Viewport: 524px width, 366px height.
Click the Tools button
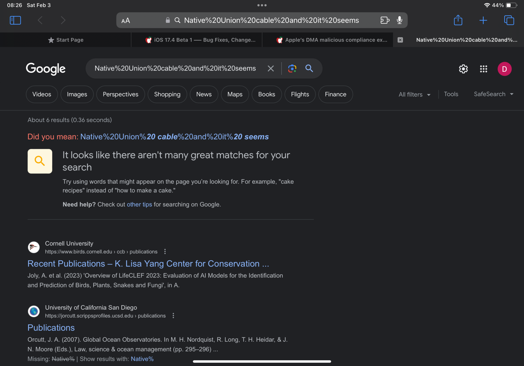click(x=451, y=94)
